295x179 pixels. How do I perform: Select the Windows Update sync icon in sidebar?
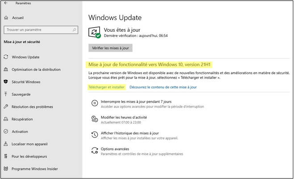pyautogui.click(x=6, y=57)
